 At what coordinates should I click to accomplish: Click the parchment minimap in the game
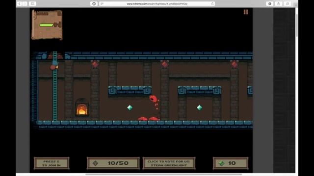point(47,25)
